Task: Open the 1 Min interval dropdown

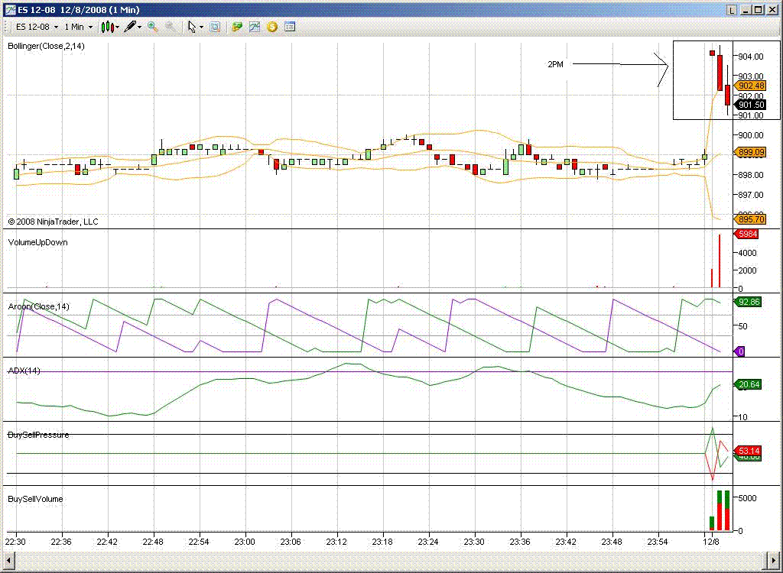Action: point(79,27)
